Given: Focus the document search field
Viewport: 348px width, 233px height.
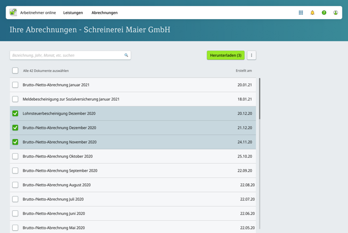Looking at the screenshot, I should tap(70, 55).
